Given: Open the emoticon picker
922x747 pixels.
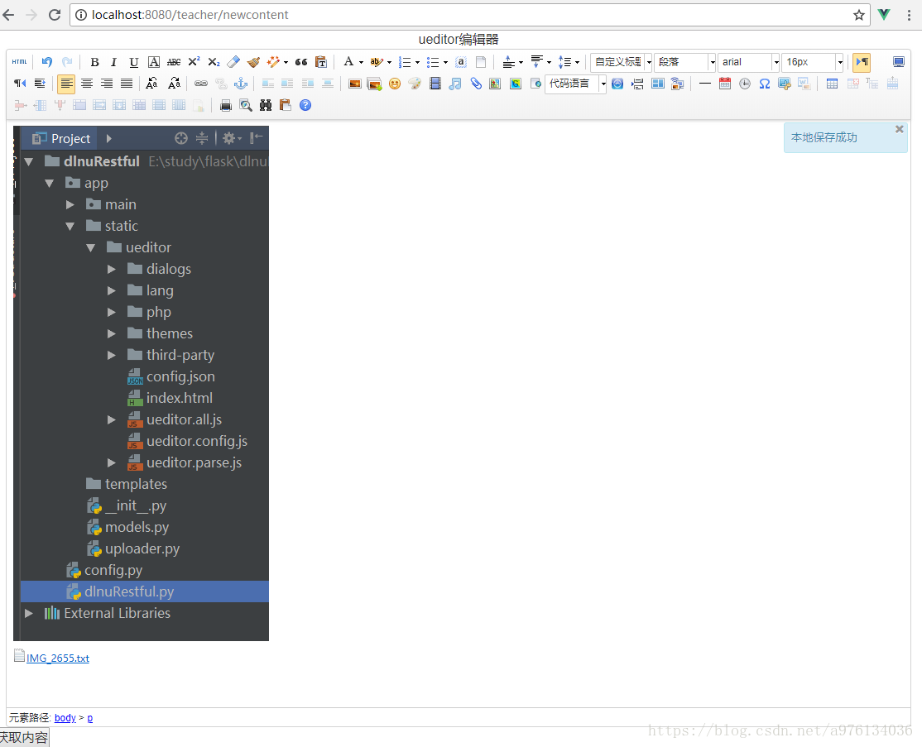Looking at the screenshot, I should click(x=395, y=84).
